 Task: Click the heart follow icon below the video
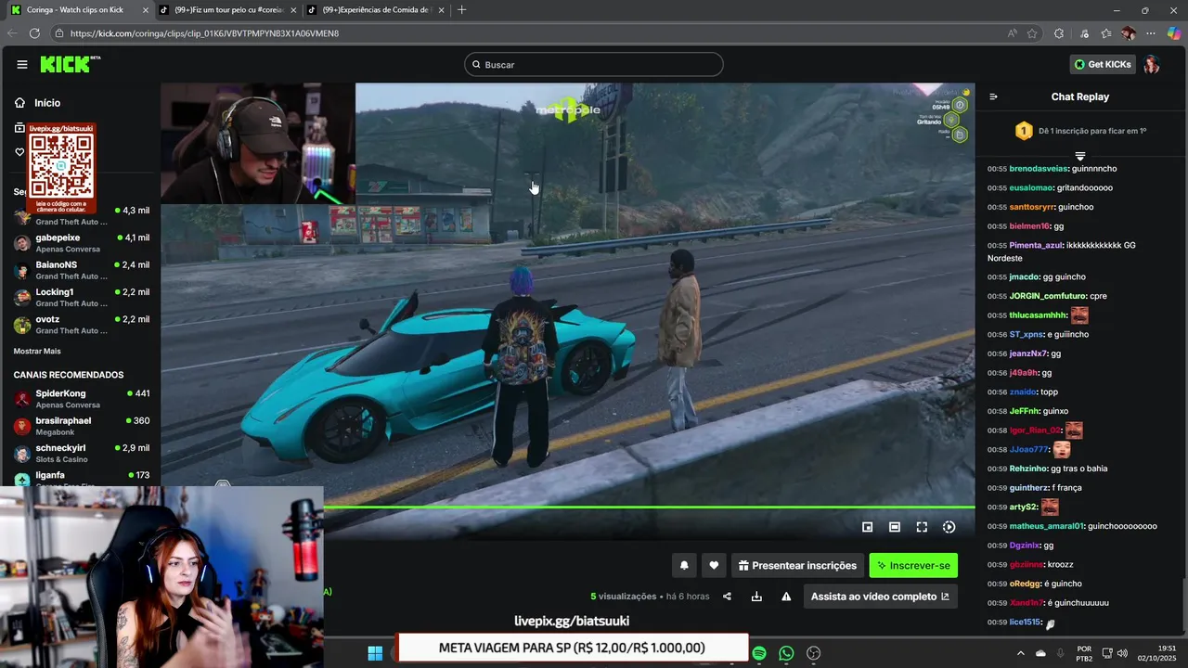pos(714,565)
